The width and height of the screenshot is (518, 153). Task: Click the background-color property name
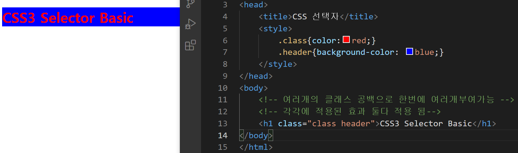(355, 52)
